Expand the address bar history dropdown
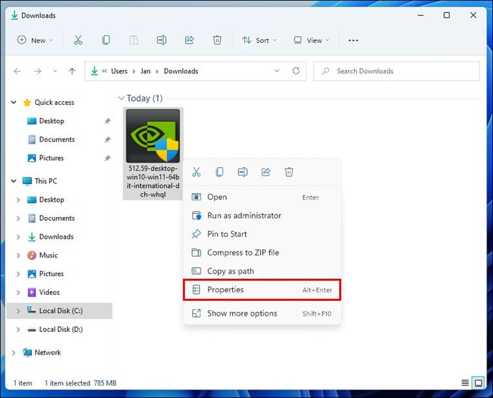 coord(277,71)
